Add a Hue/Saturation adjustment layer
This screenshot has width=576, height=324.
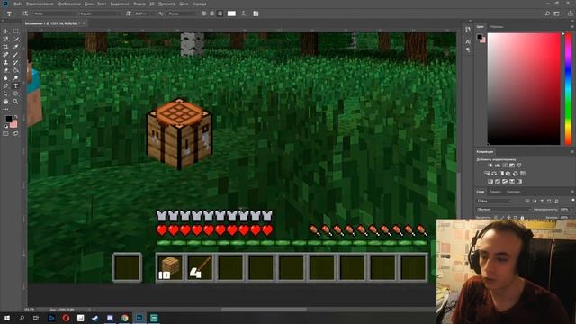pos(487,174)
